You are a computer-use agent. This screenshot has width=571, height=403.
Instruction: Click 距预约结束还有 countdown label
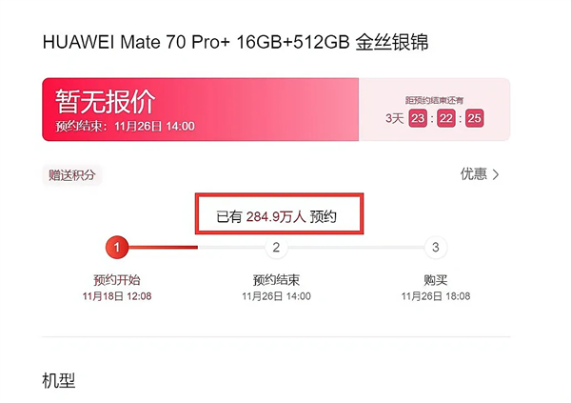435,100
